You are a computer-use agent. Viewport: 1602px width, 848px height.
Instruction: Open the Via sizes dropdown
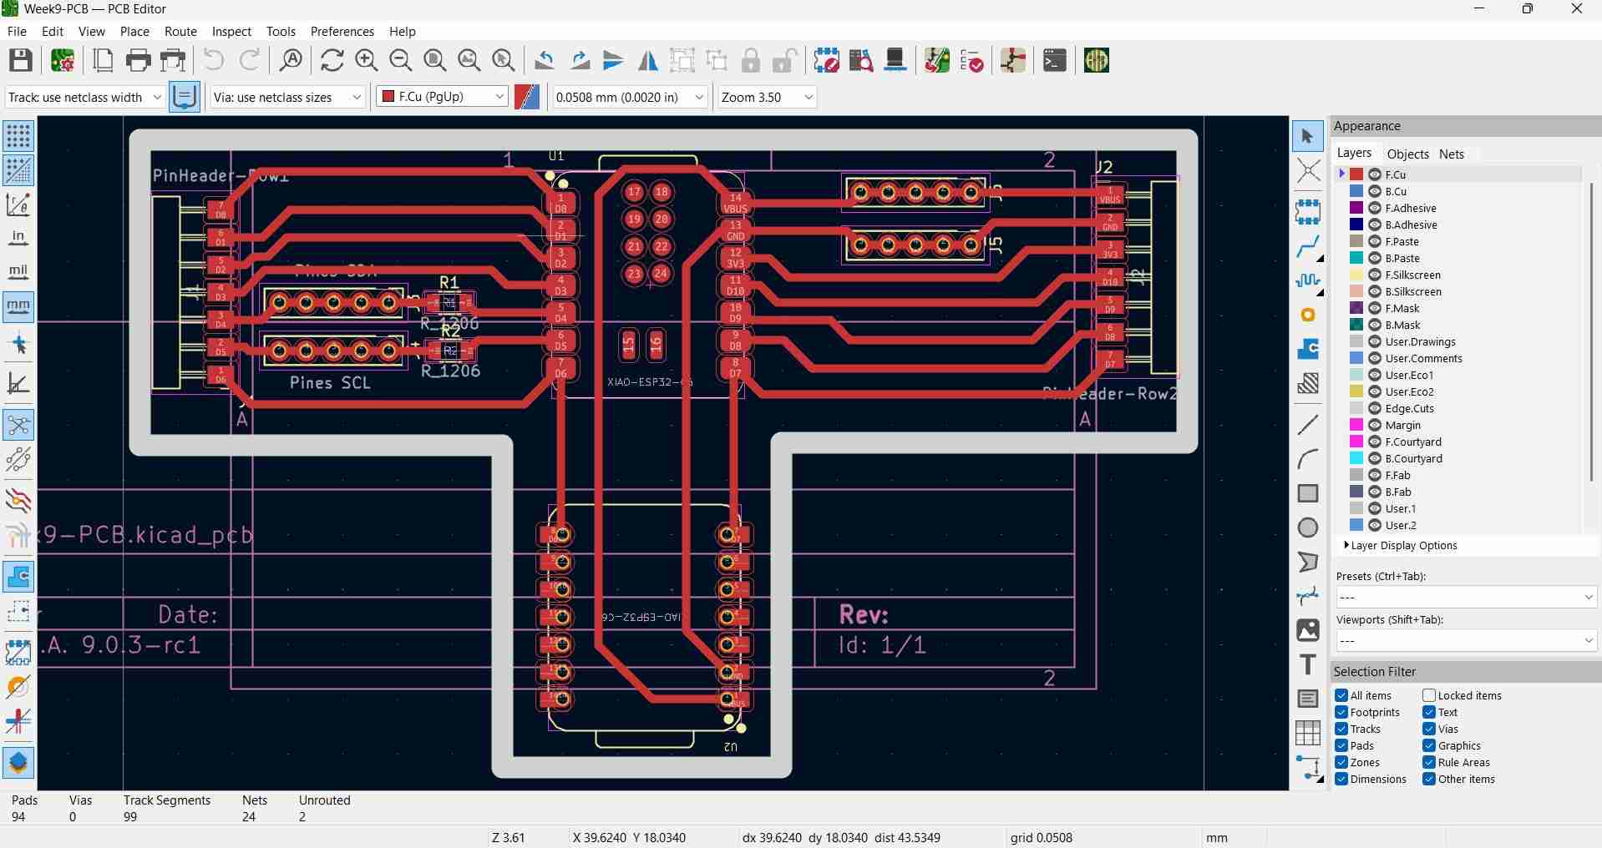[x=288, y=97]
